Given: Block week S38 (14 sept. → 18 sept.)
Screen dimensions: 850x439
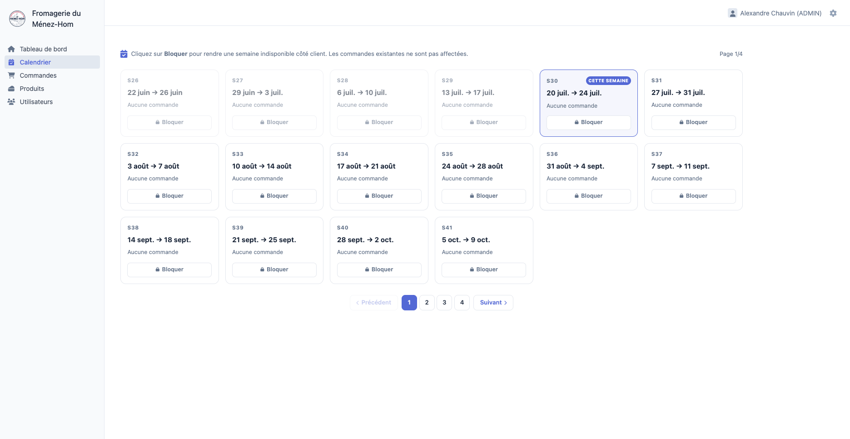Looking at the screenshot, I should (169, 269).
